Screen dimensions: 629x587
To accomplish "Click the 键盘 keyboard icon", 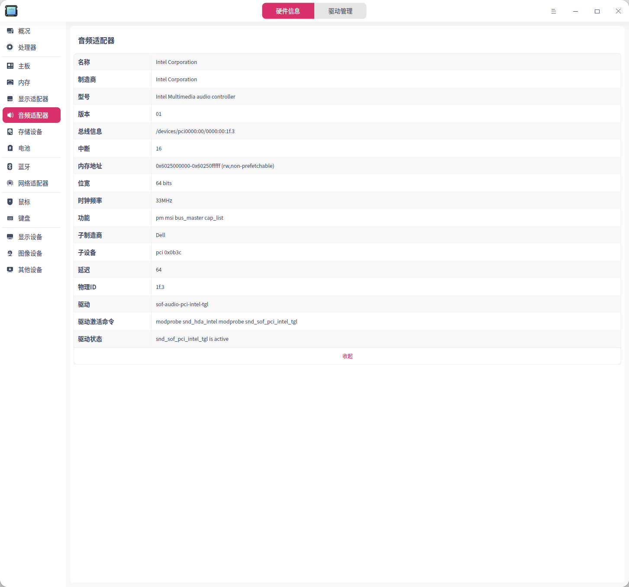I will [10, 218].
